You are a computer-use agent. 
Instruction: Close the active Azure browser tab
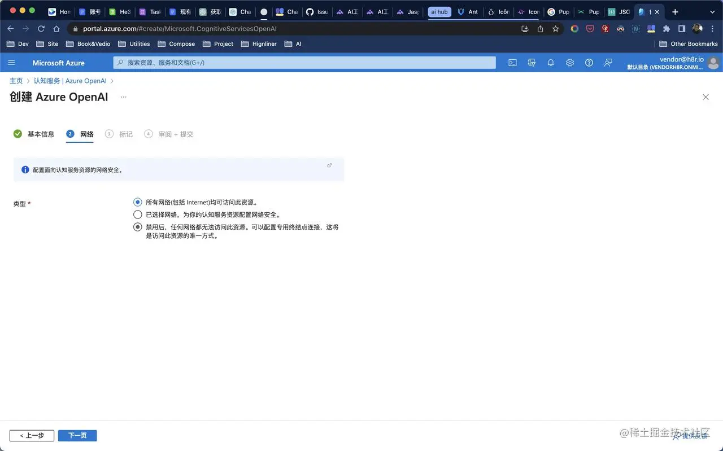(x=657, y=11)
